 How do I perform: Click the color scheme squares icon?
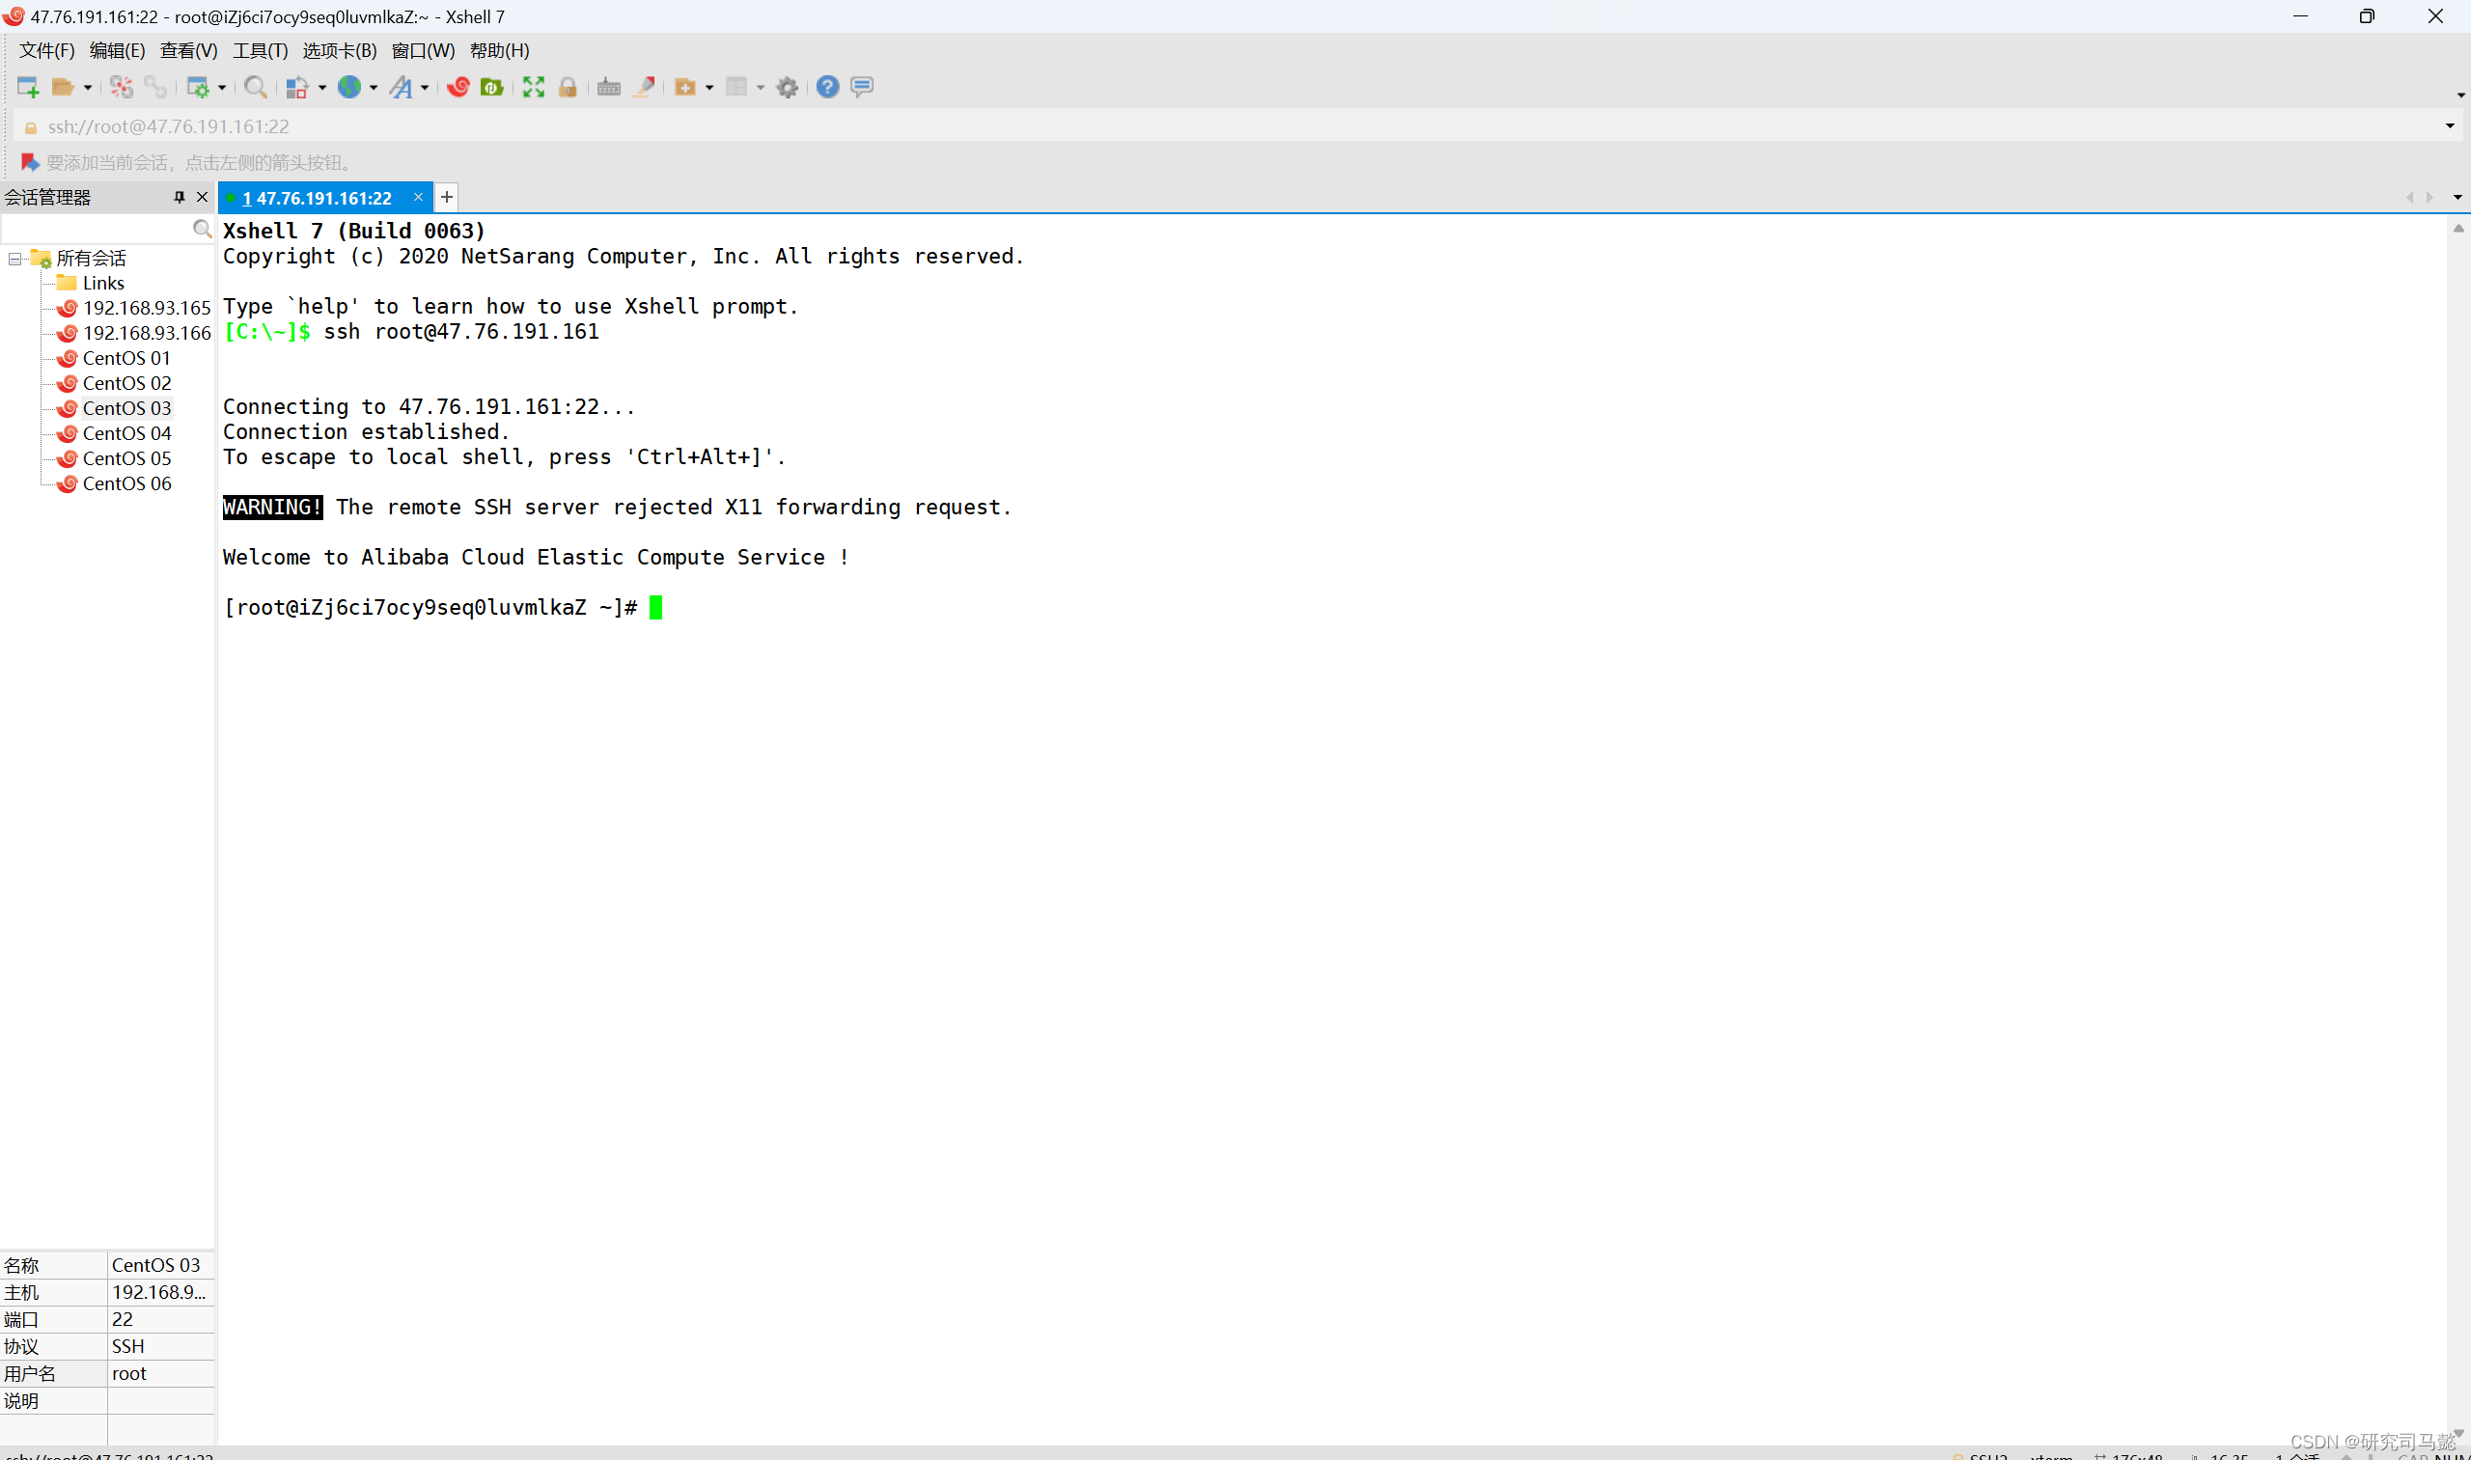297,88
